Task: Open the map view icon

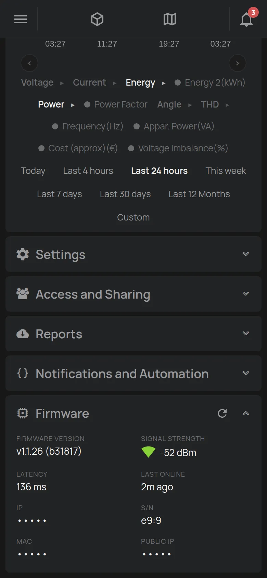Action: click(170, 19)
